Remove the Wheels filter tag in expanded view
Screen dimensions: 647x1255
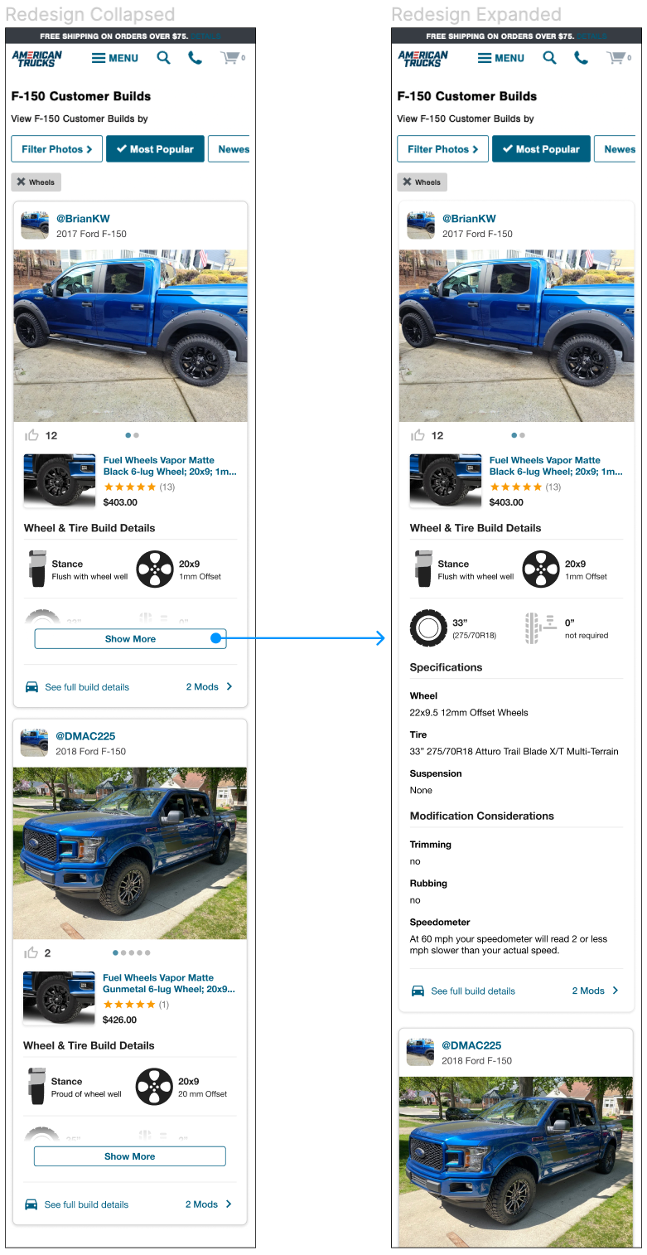click(422, 182)
